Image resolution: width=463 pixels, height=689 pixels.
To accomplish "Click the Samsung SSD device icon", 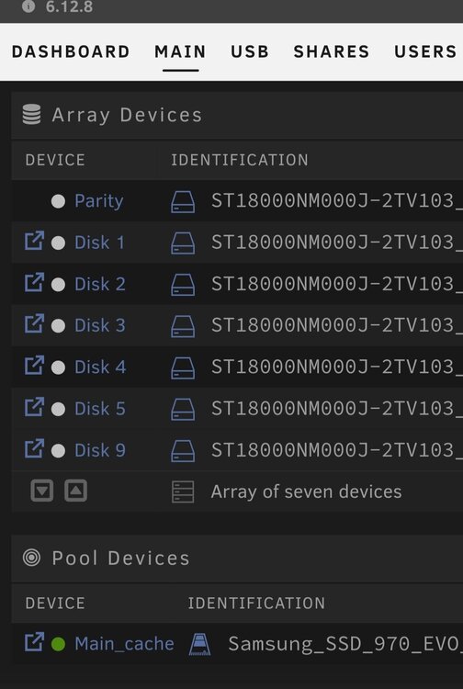I will coord(199,645).
